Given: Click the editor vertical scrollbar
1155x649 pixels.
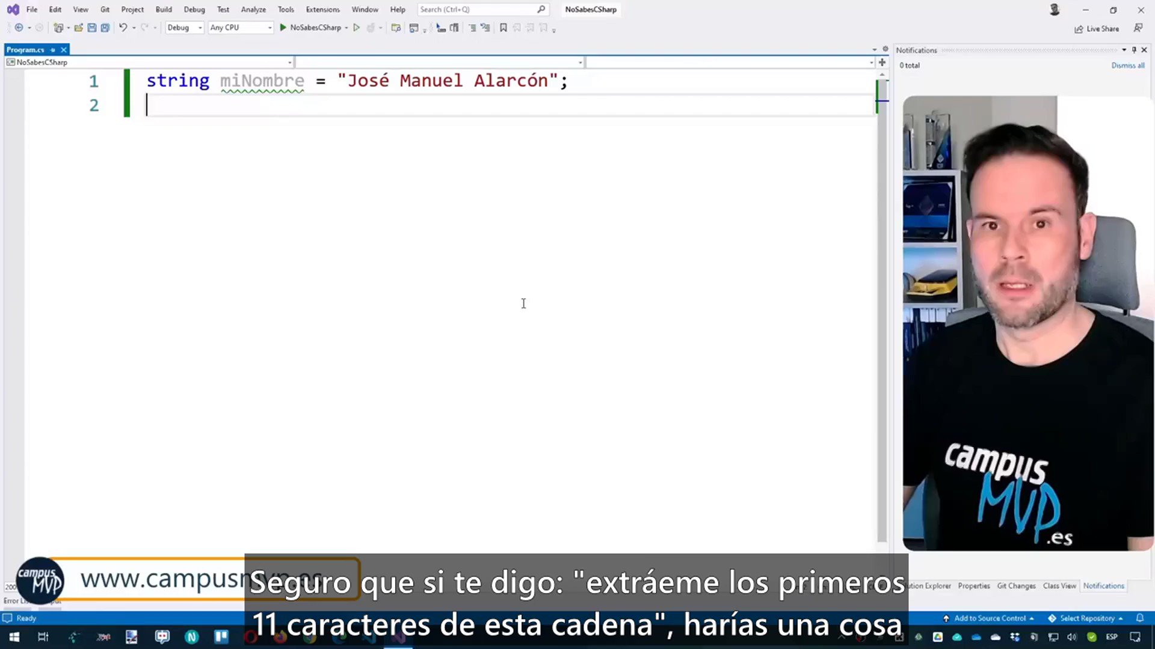Looking at the screenshot, I should [882, 300].
